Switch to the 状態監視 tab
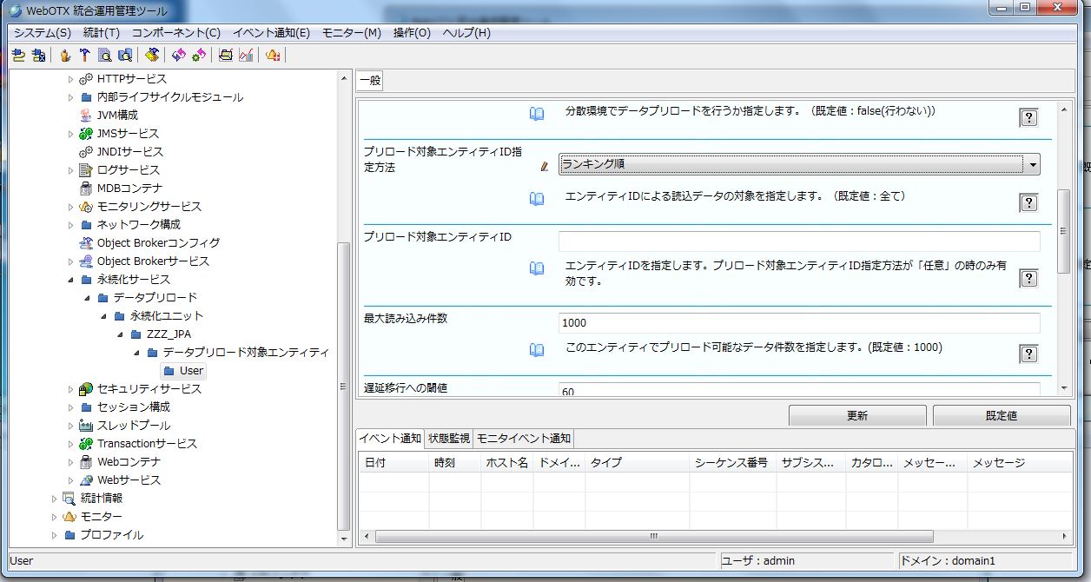 point(449,439)
